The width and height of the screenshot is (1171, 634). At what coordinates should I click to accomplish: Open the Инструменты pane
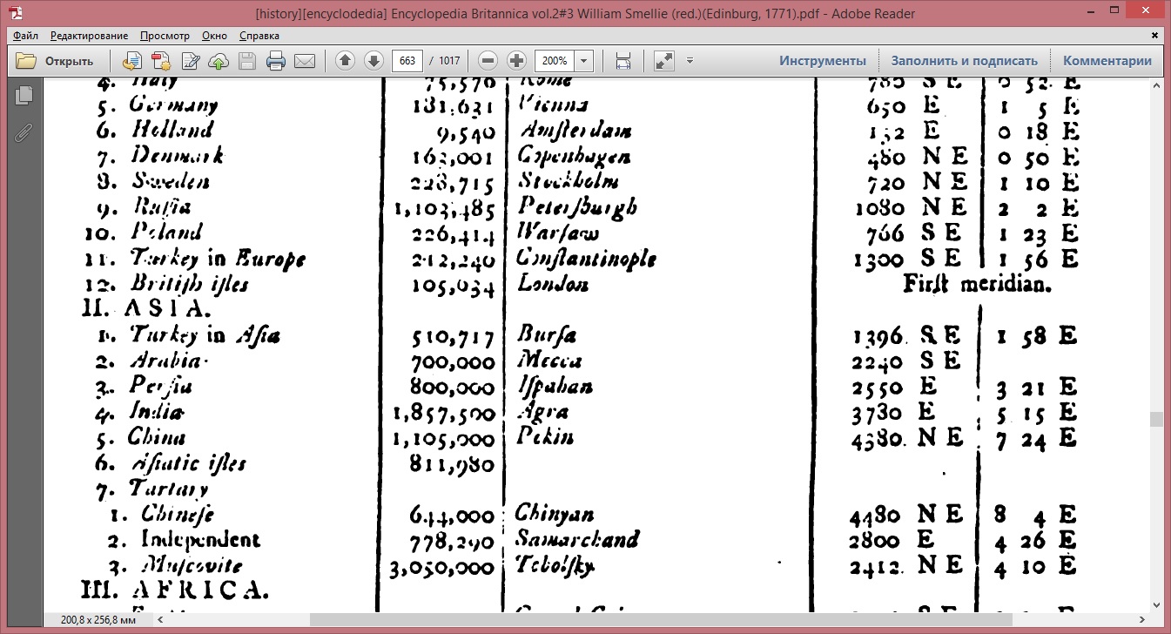[x=823, y=61]
